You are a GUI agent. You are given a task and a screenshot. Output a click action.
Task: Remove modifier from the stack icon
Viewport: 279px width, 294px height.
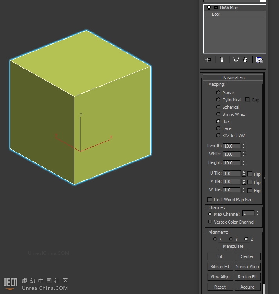245,60
